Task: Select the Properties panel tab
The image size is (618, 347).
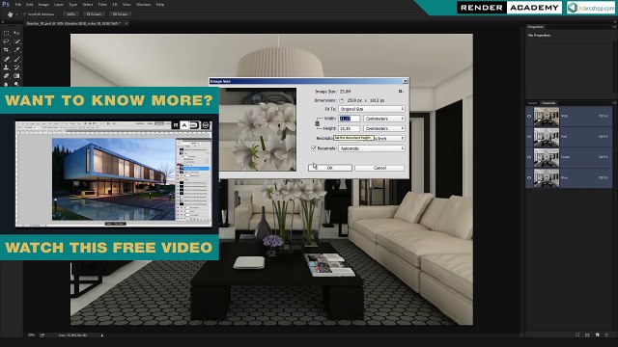Action: pos(536,27)
